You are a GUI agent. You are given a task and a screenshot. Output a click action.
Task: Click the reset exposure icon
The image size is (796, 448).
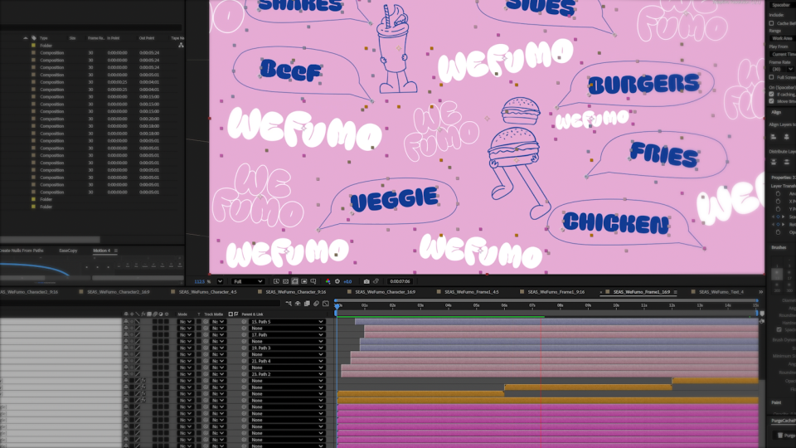pyautogui.click(x=337, y=281)
